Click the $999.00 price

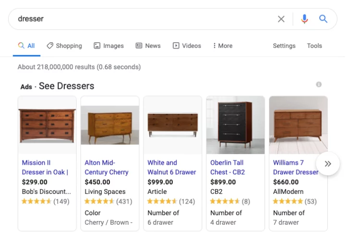(x=160, y=182)
